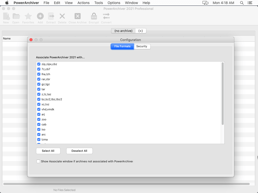Click the Open folder toolbar icon
Screen dimensions: 258x193
point(16,16)
